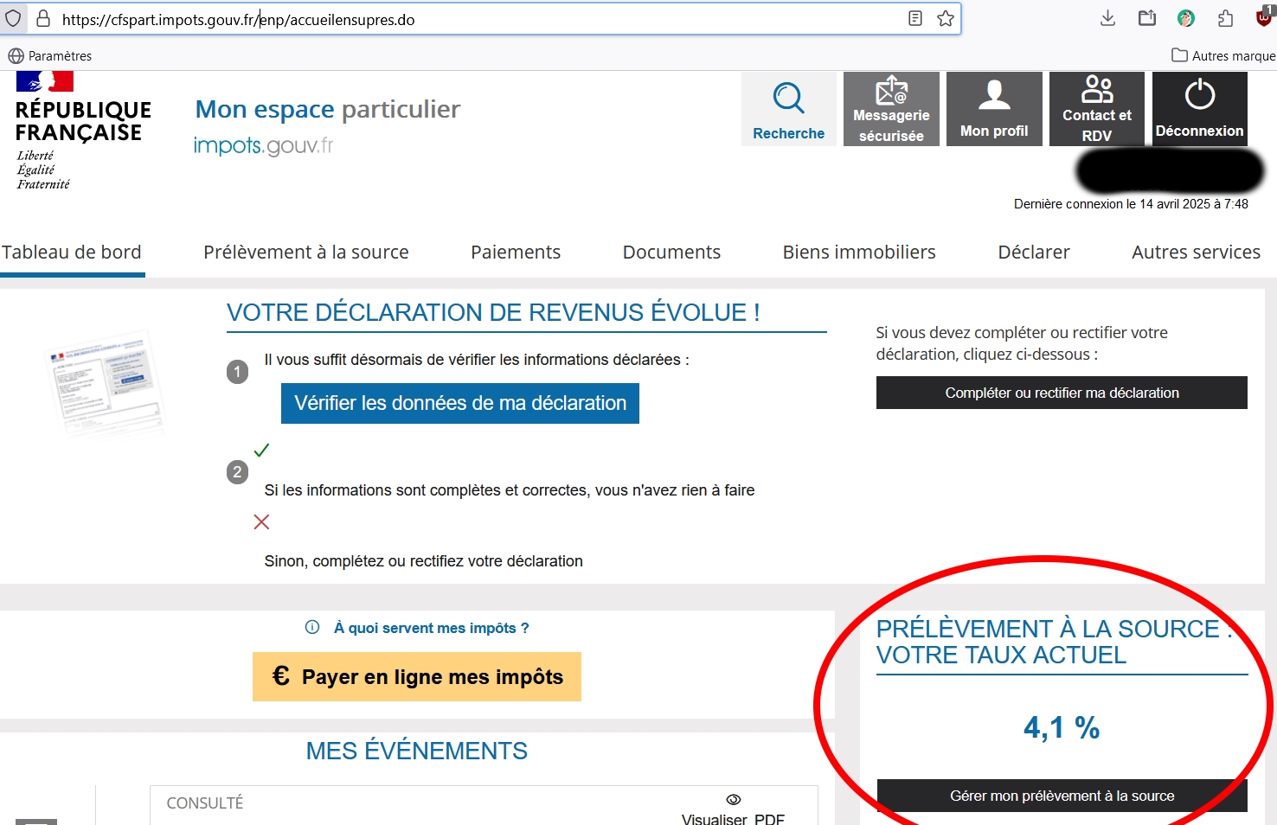Bookmark this page with the star icon
Viewport: 1277px width, 825px height.
(x=946, y=17)
